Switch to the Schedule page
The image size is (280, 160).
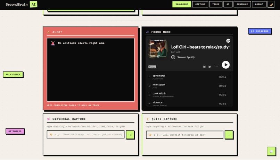[242, 4]
